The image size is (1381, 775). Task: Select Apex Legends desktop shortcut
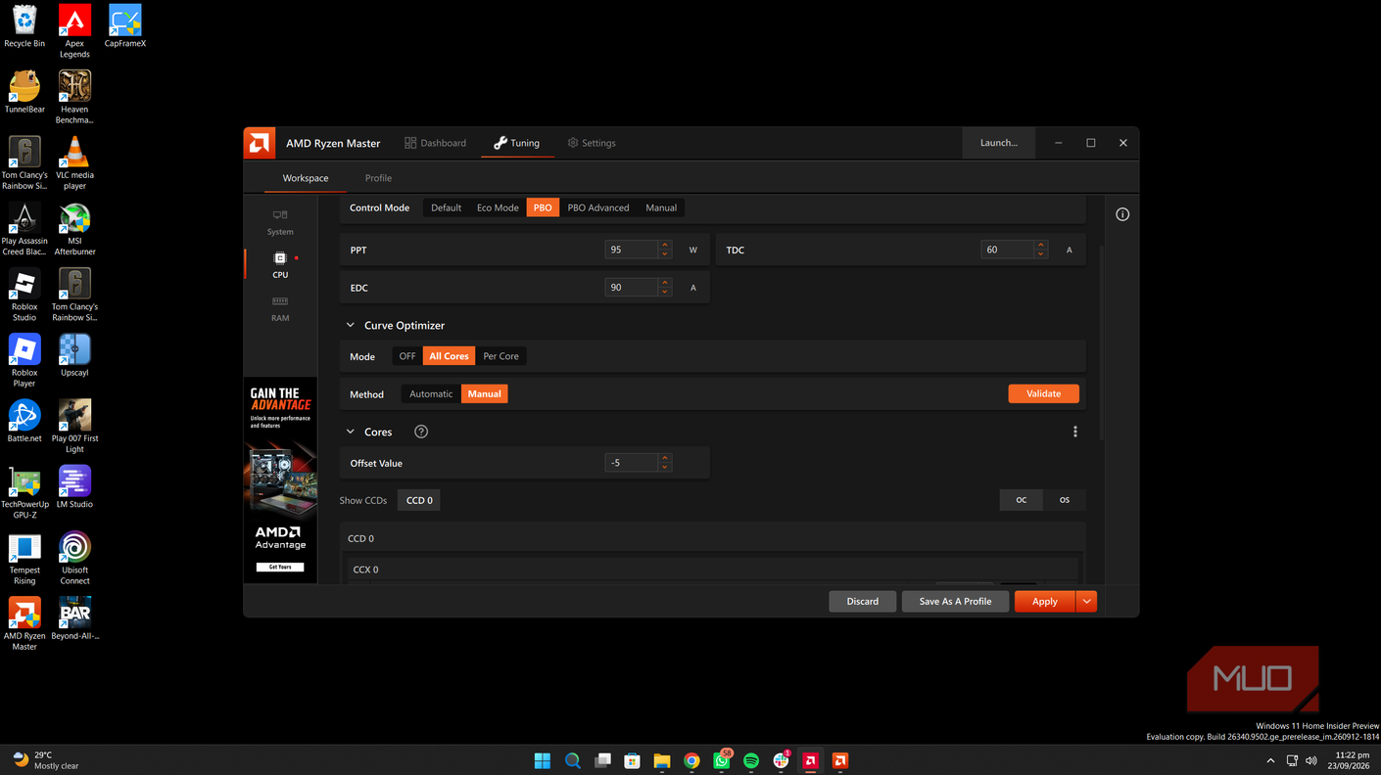[x=74, y=31]
